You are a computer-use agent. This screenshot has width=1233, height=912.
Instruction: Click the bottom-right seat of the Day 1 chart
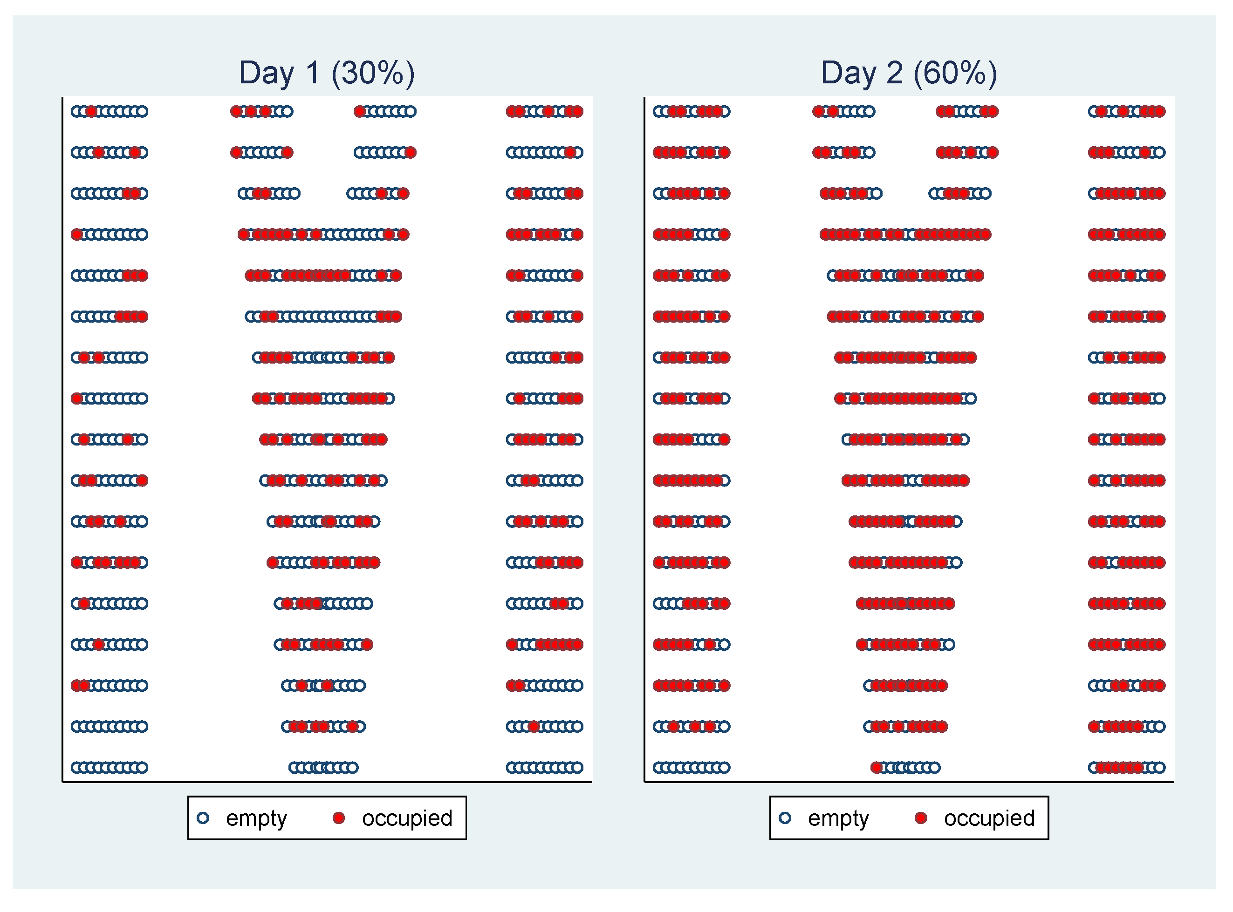point(577,767)
